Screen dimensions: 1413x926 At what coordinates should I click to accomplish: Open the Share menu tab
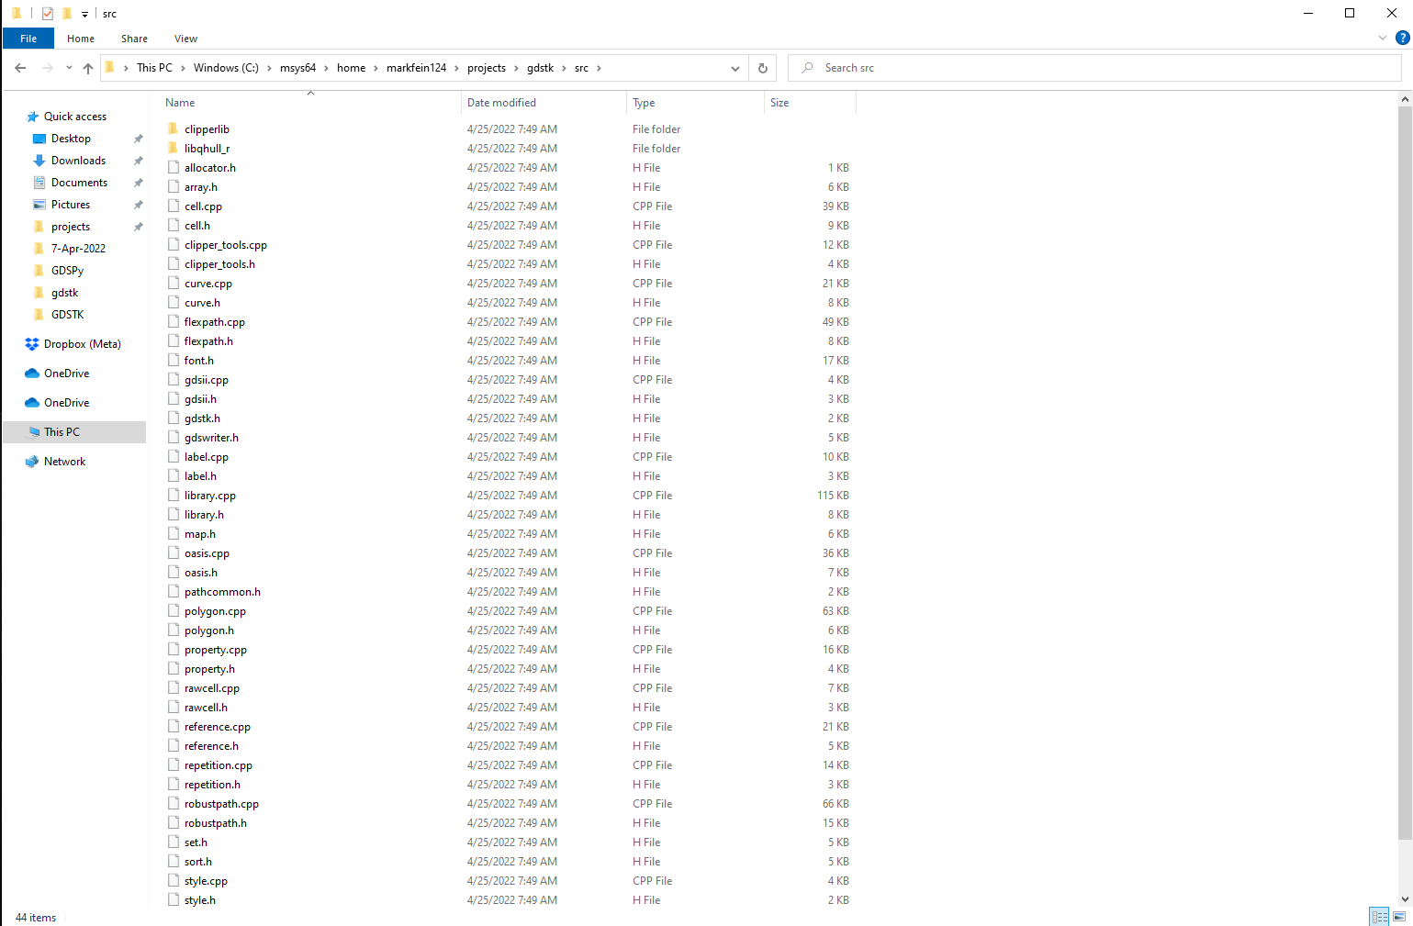134,39
